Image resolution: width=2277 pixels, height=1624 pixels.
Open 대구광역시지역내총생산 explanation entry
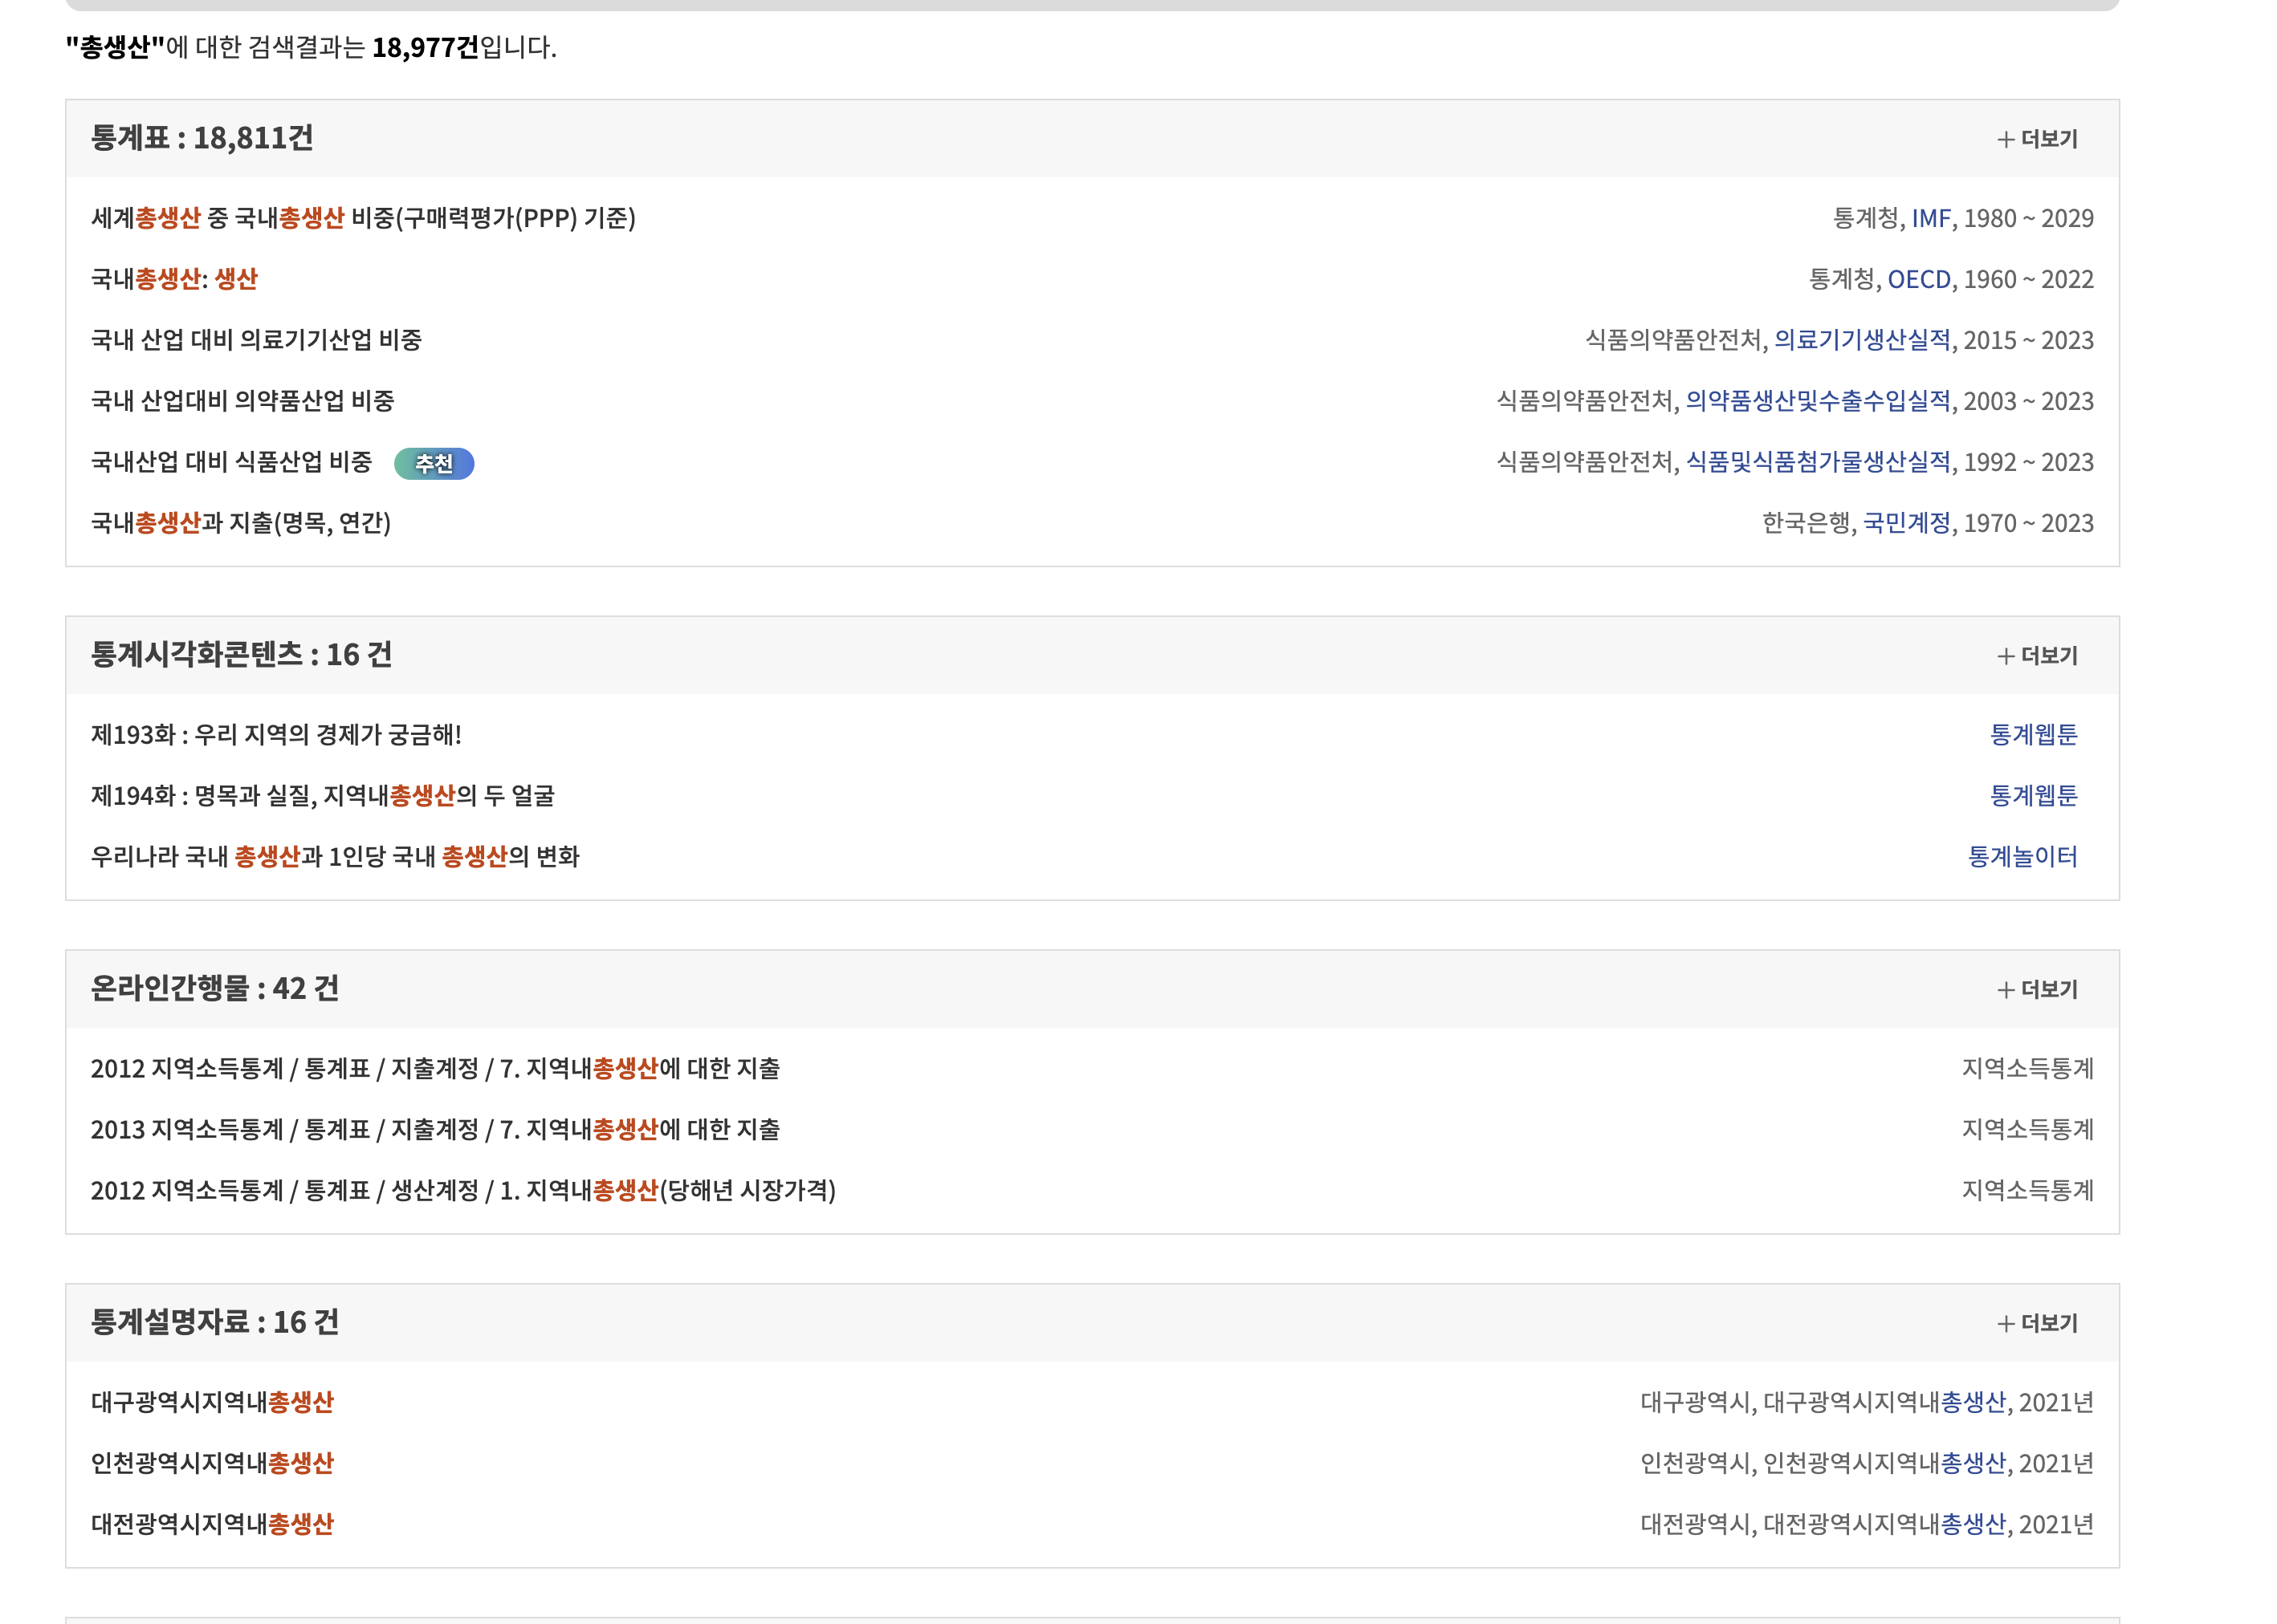tap(212, 1402)
